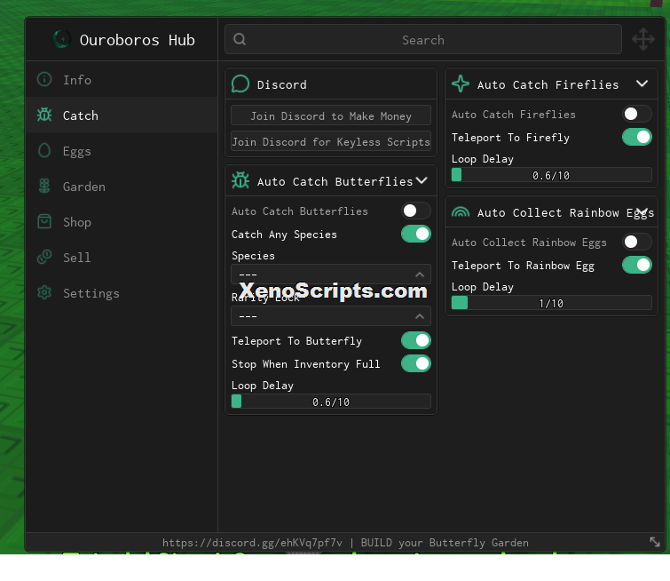Image resolution: width=670 pixels, height=581 pixels.
Task: Click Join Discord to Make Money
Action: click(331, 116)
